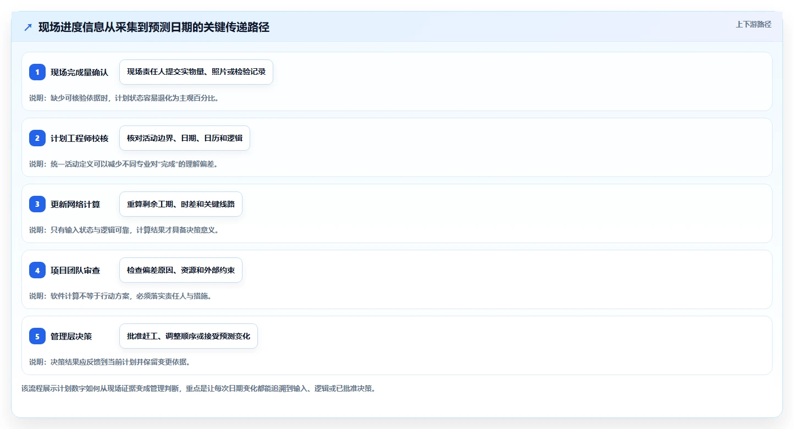Click the arrow icon beside the panel title
This screenshot has width=794, height=429.
28,28
